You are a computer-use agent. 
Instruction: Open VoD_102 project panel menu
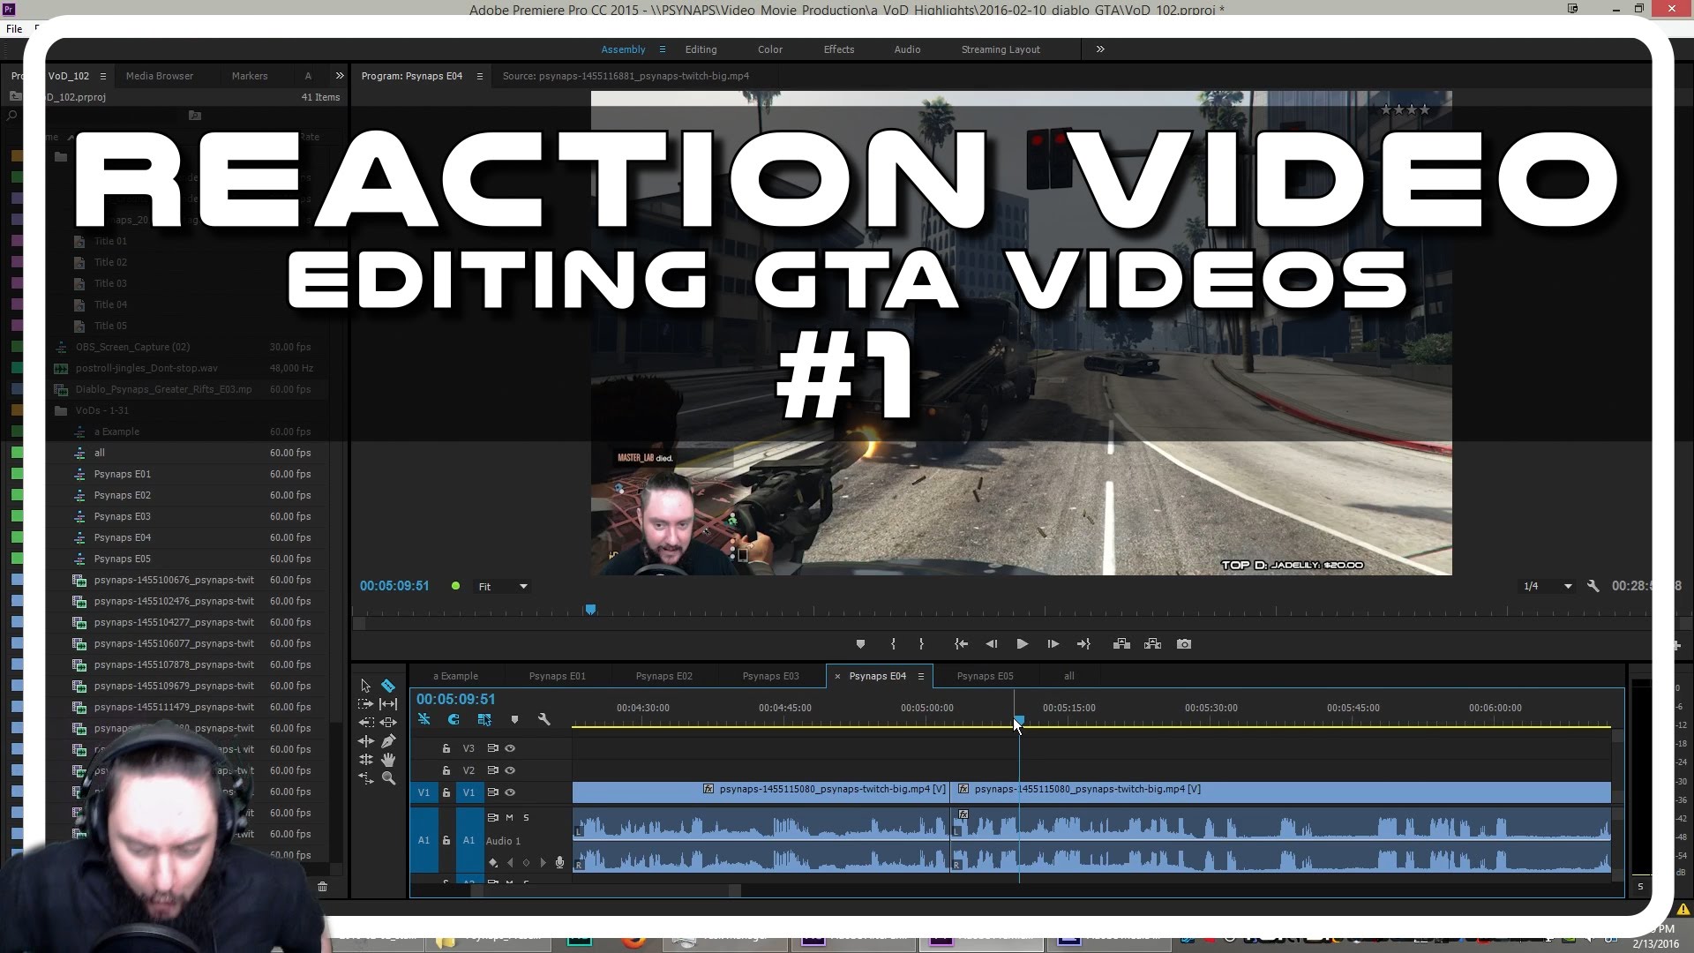pos(103,77)
